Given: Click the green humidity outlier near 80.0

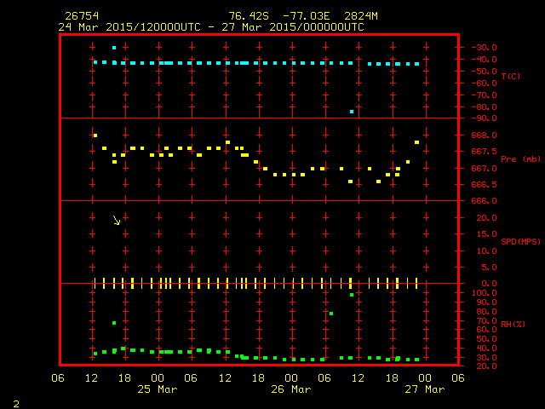Looking at the screenshot, I should point(331,314).
